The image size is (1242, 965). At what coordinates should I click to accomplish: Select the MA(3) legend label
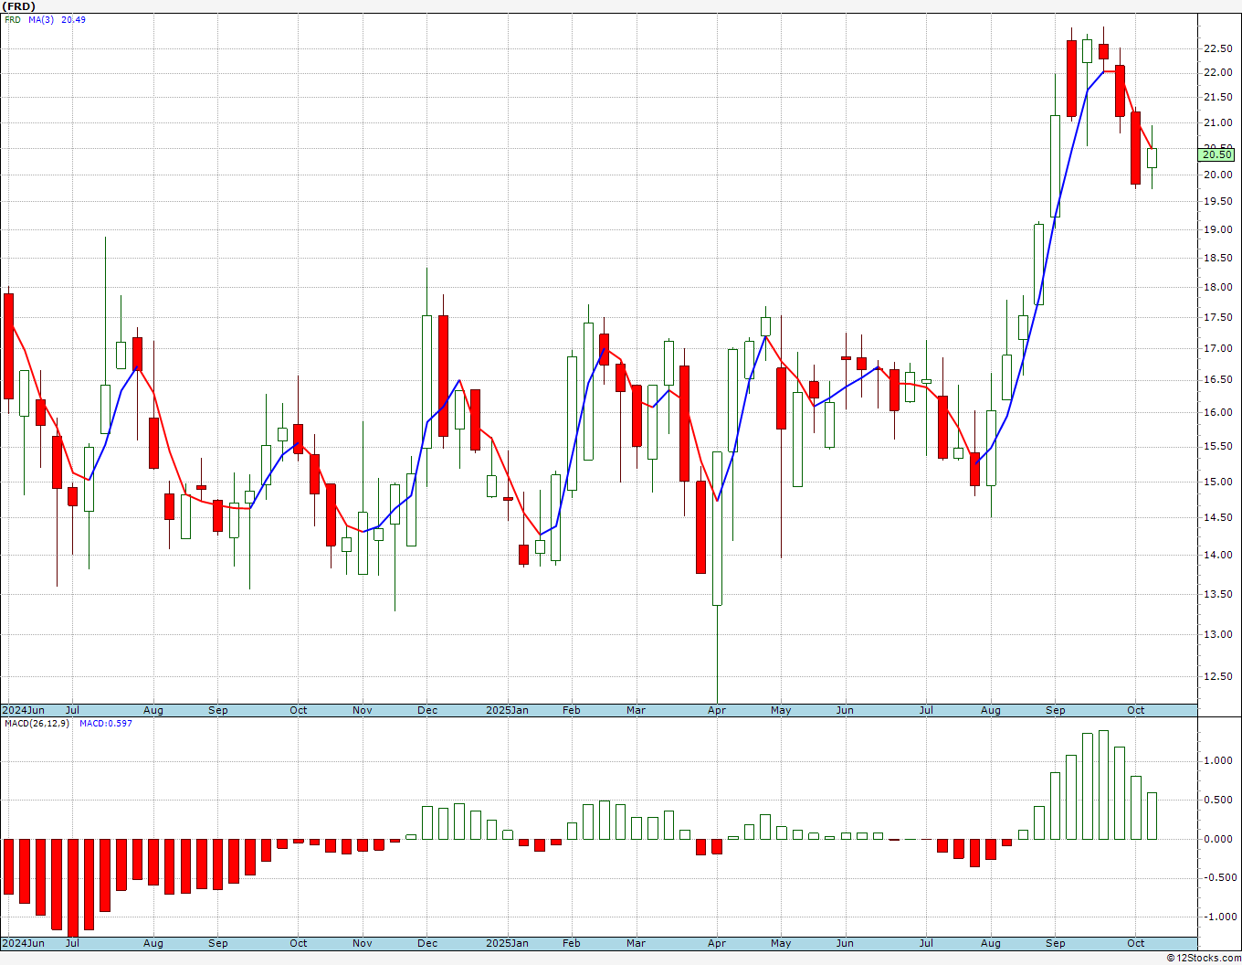[x=41, y=19]
